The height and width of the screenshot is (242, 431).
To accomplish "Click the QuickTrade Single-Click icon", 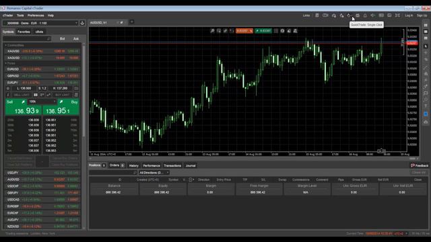I will (x=349, y=15).
